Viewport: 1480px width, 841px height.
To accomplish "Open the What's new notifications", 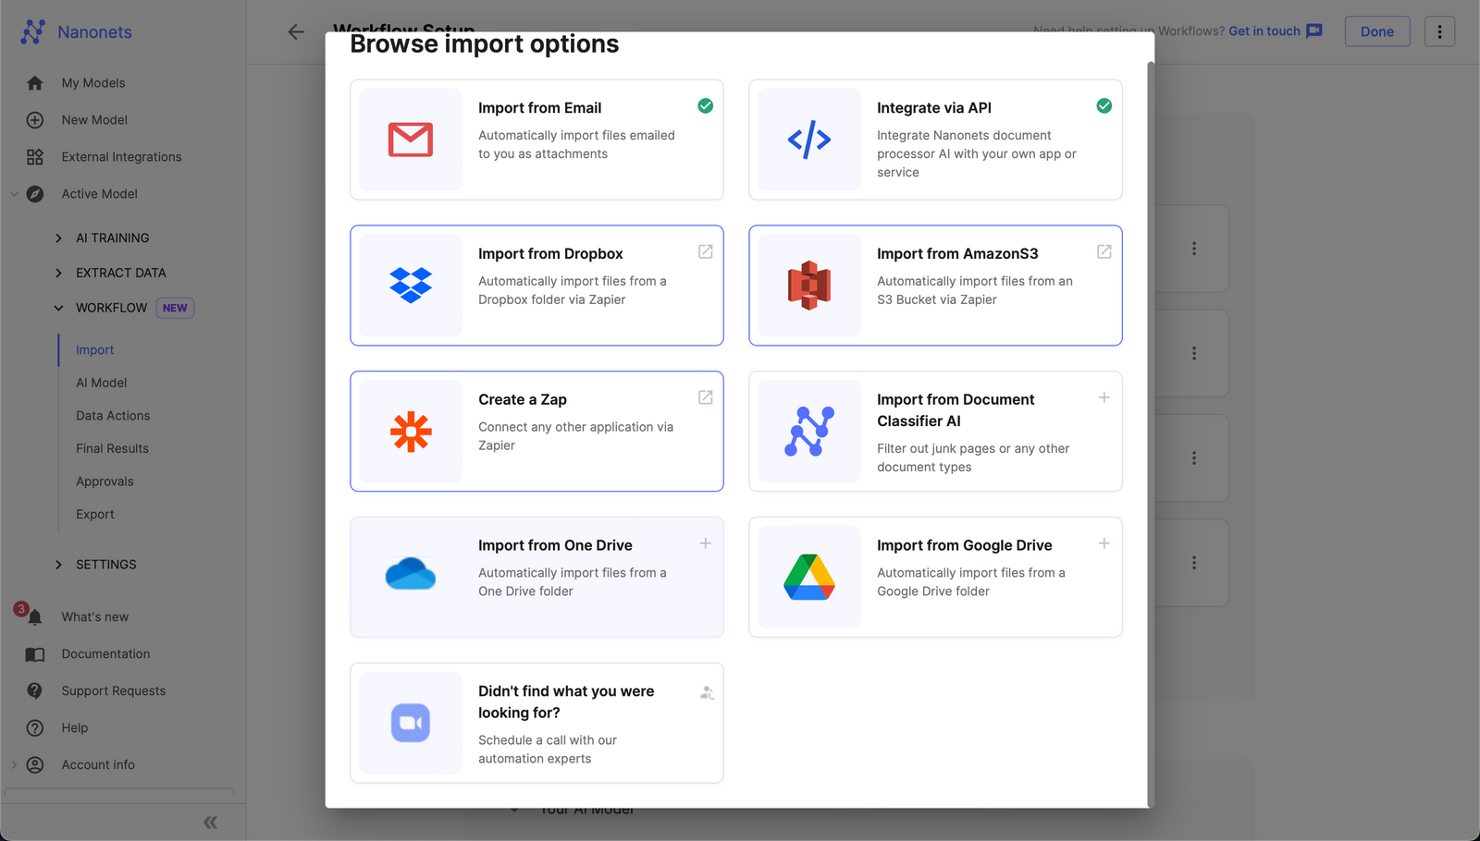I will coord(93,616).
